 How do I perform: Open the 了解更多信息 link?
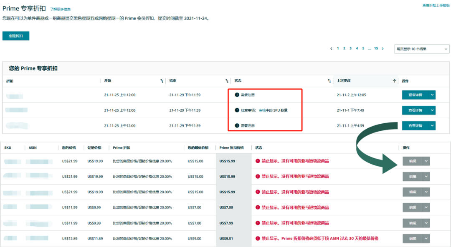60,9
